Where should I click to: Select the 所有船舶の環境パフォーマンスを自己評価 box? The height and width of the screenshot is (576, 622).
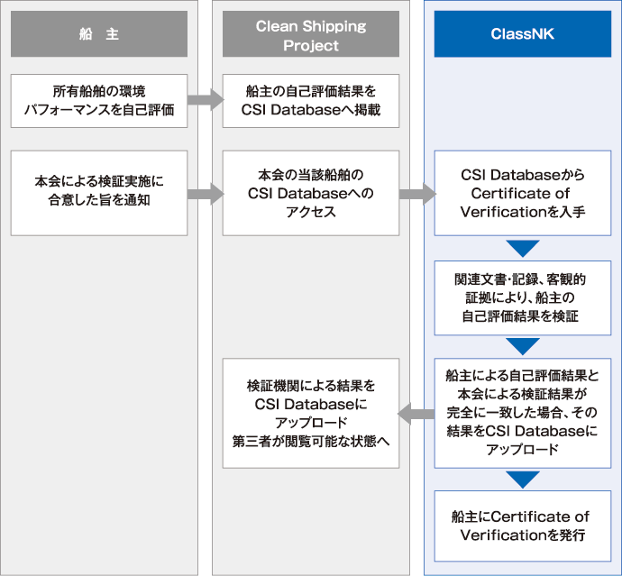pos(99,101)
